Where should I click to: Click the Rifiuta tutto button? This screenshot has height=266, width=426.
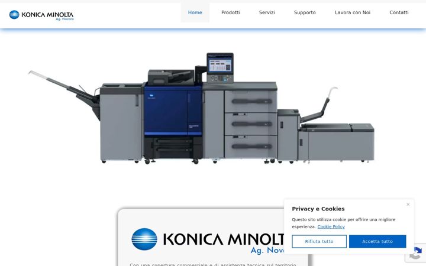point(319,241)
